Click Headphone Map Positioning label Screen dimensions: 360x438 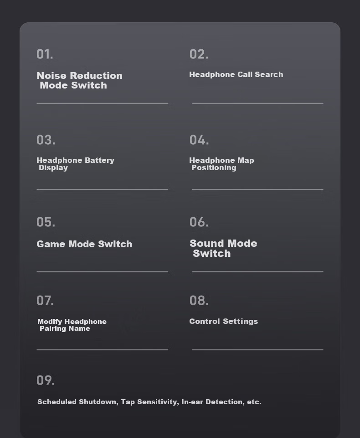point(221,164)
